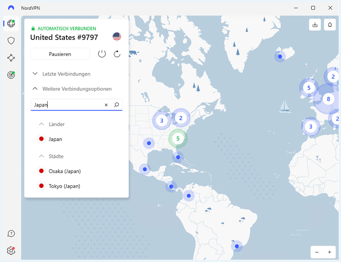
Task: Open the Help chat bubble icon
Action: 11,234
